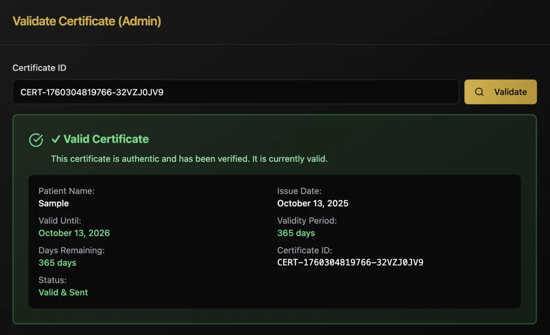Screen dimensions: 550x335
Task: Click the Patient Name label
Action: pos(66,191)
